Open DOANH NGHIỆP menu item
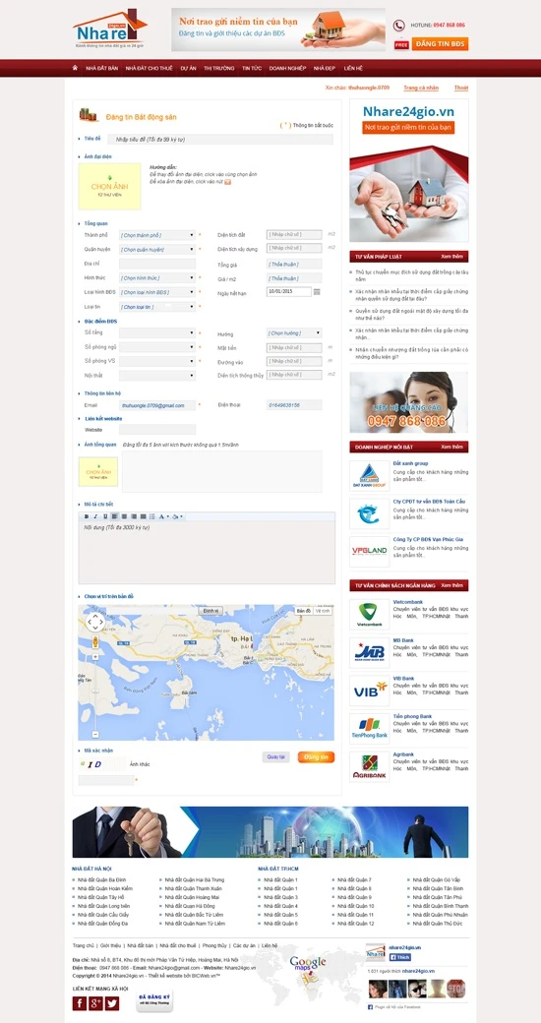541x1023 pixels. tap(288, 68)
